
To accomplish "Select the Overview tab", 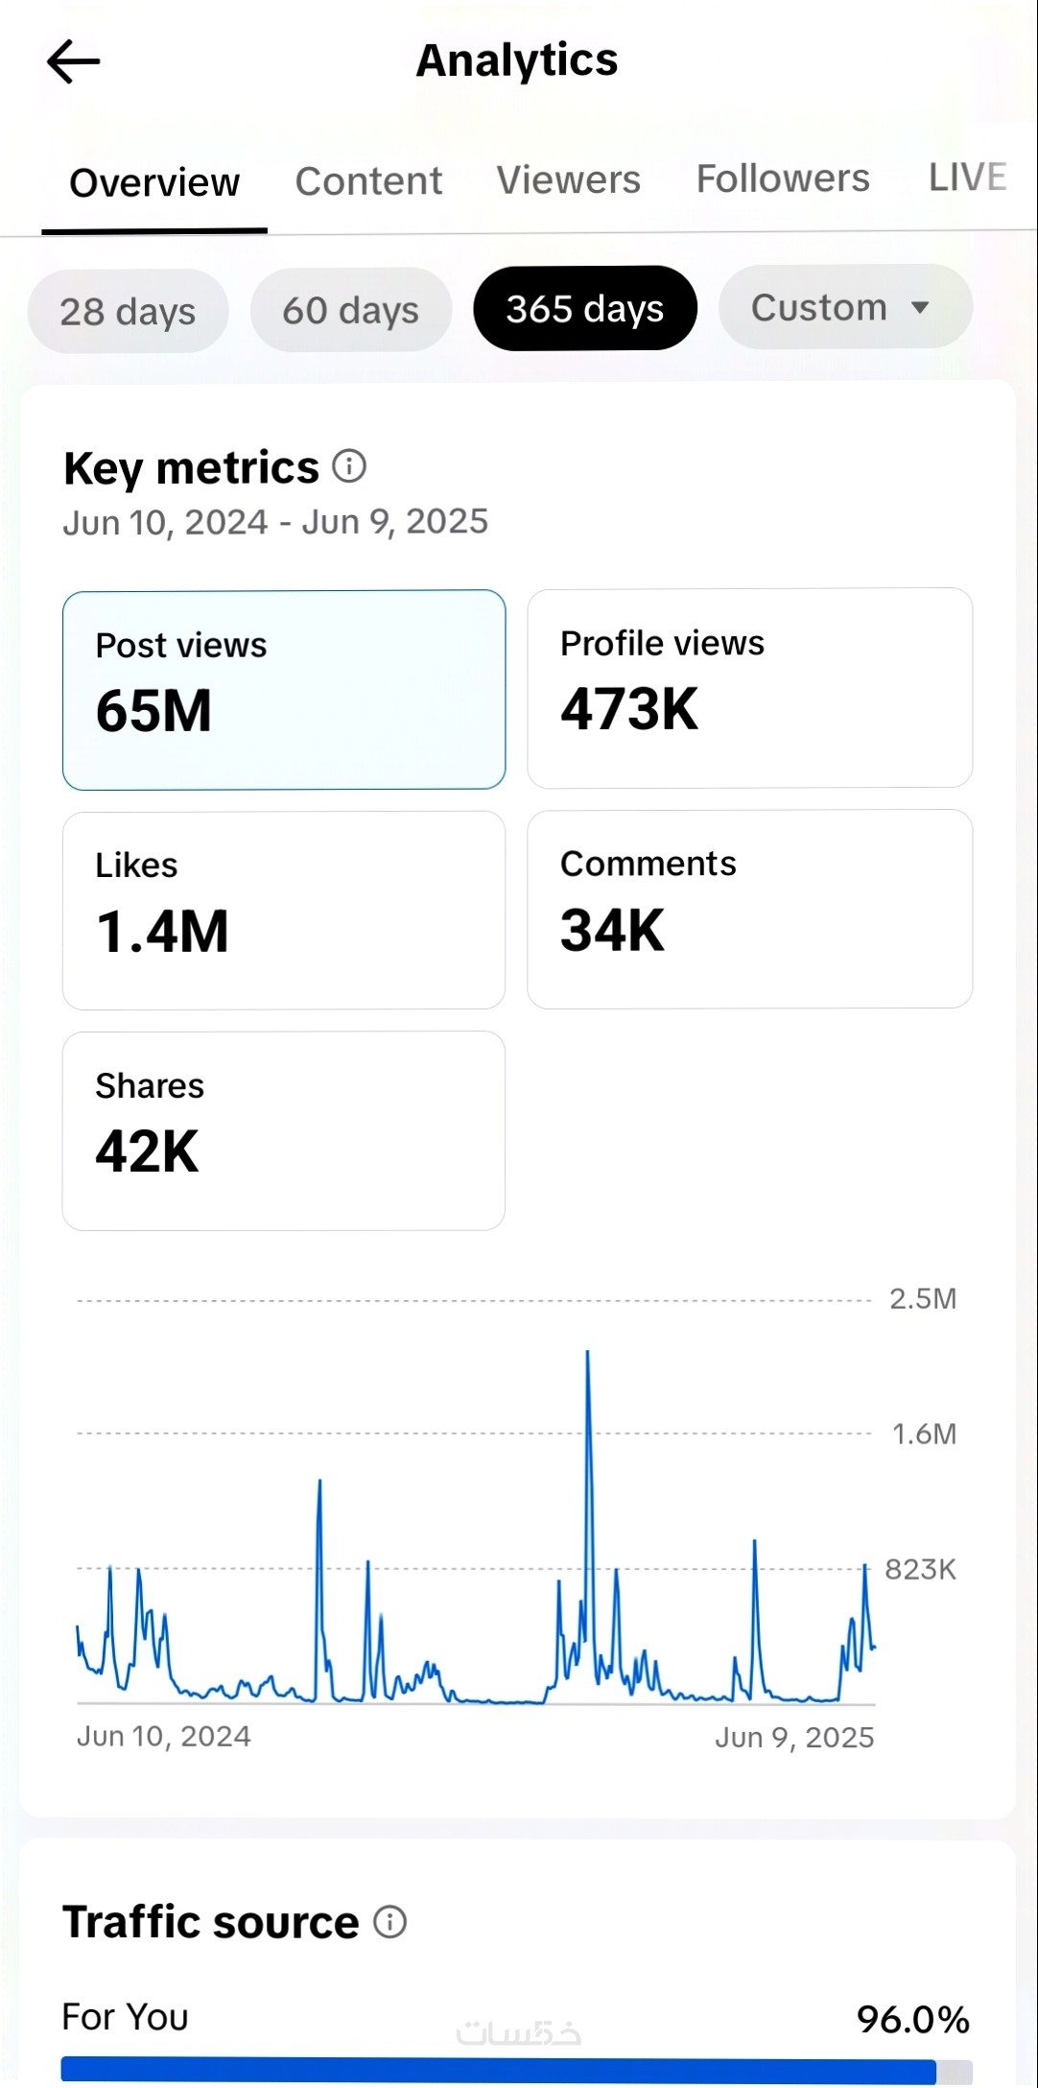I will click(x=154, y=182).
